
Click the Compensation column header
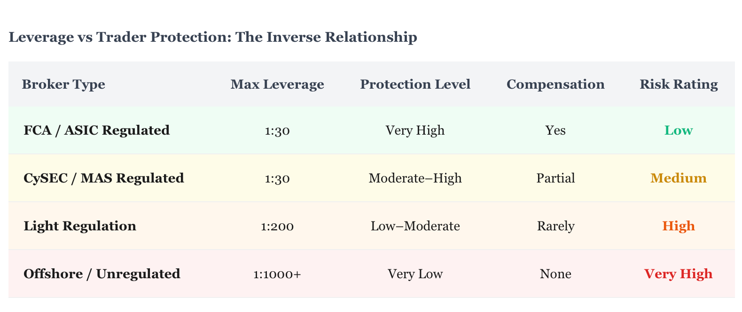[555, 84]
